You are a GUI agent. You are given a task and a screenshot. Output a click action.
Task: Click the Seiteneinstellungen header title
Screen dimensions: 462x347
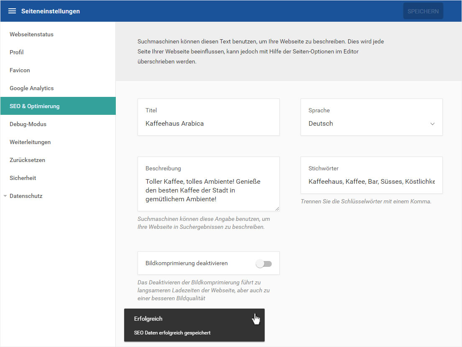tap(51, 11)
